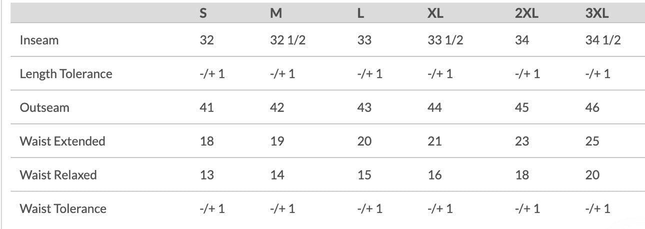Select the XL column header
The height and width of the screenshot is (229, 645).
[435, 13]
